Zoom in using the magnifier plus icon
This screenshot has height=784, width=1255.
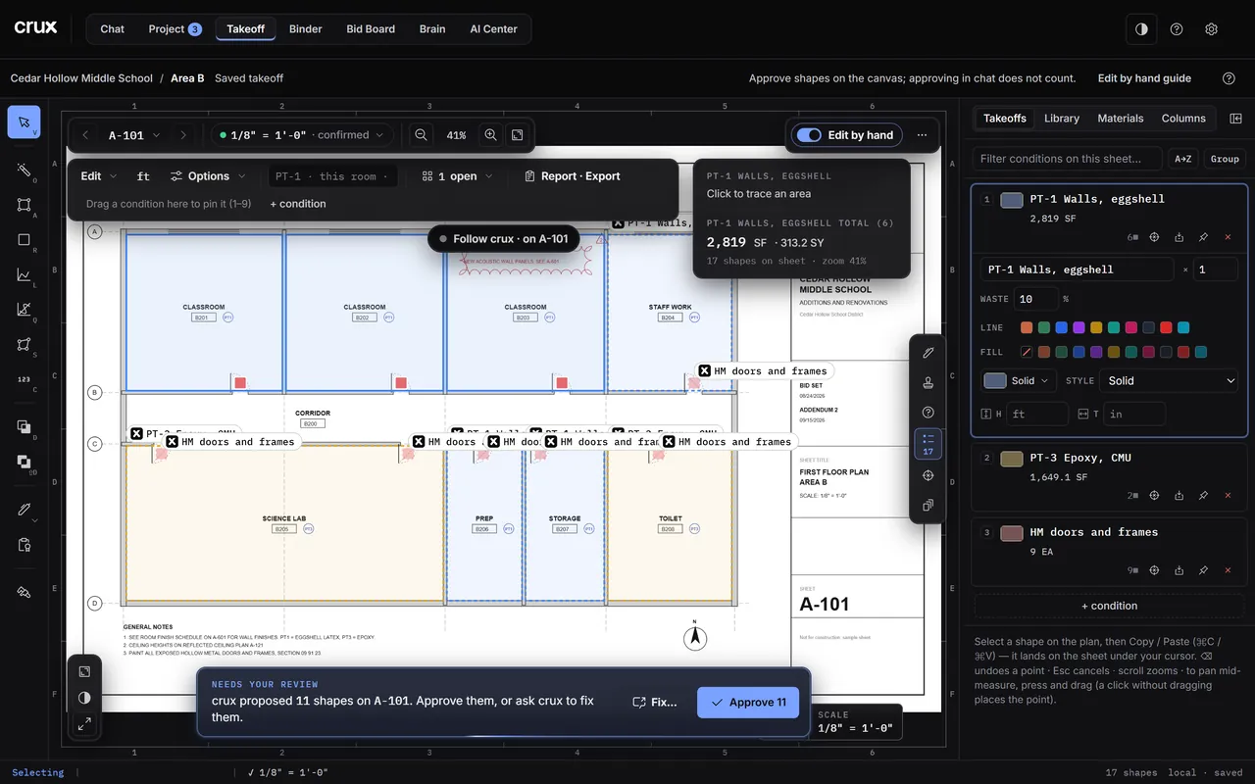491,135
